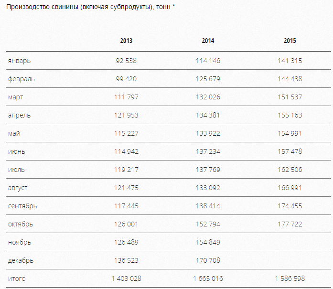Click the 2014 total 1 665 016
Viewport: 333px width, 289px height.
pyautogui.click(x=208, y=278)
